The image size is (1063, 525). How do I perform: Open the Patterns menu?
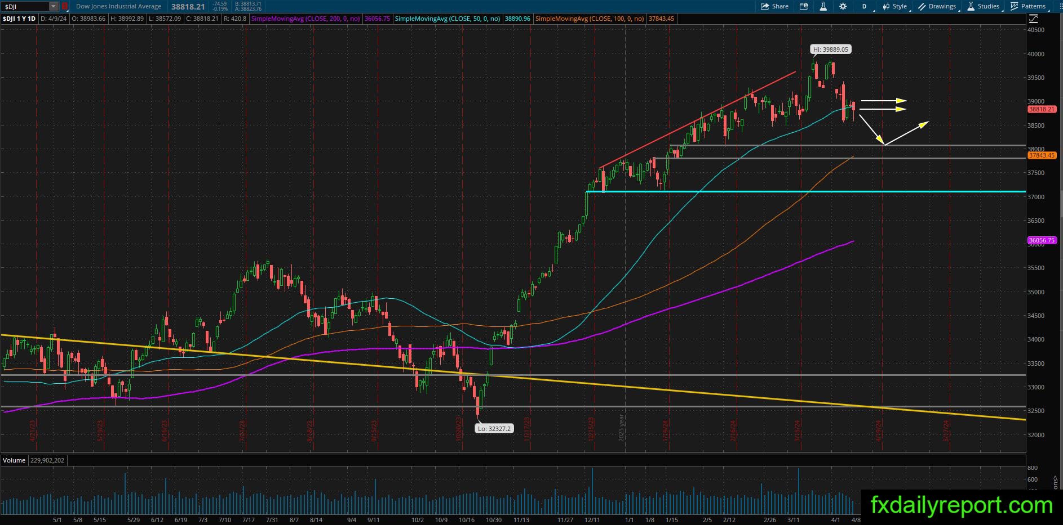click(x=1028, y=6)
